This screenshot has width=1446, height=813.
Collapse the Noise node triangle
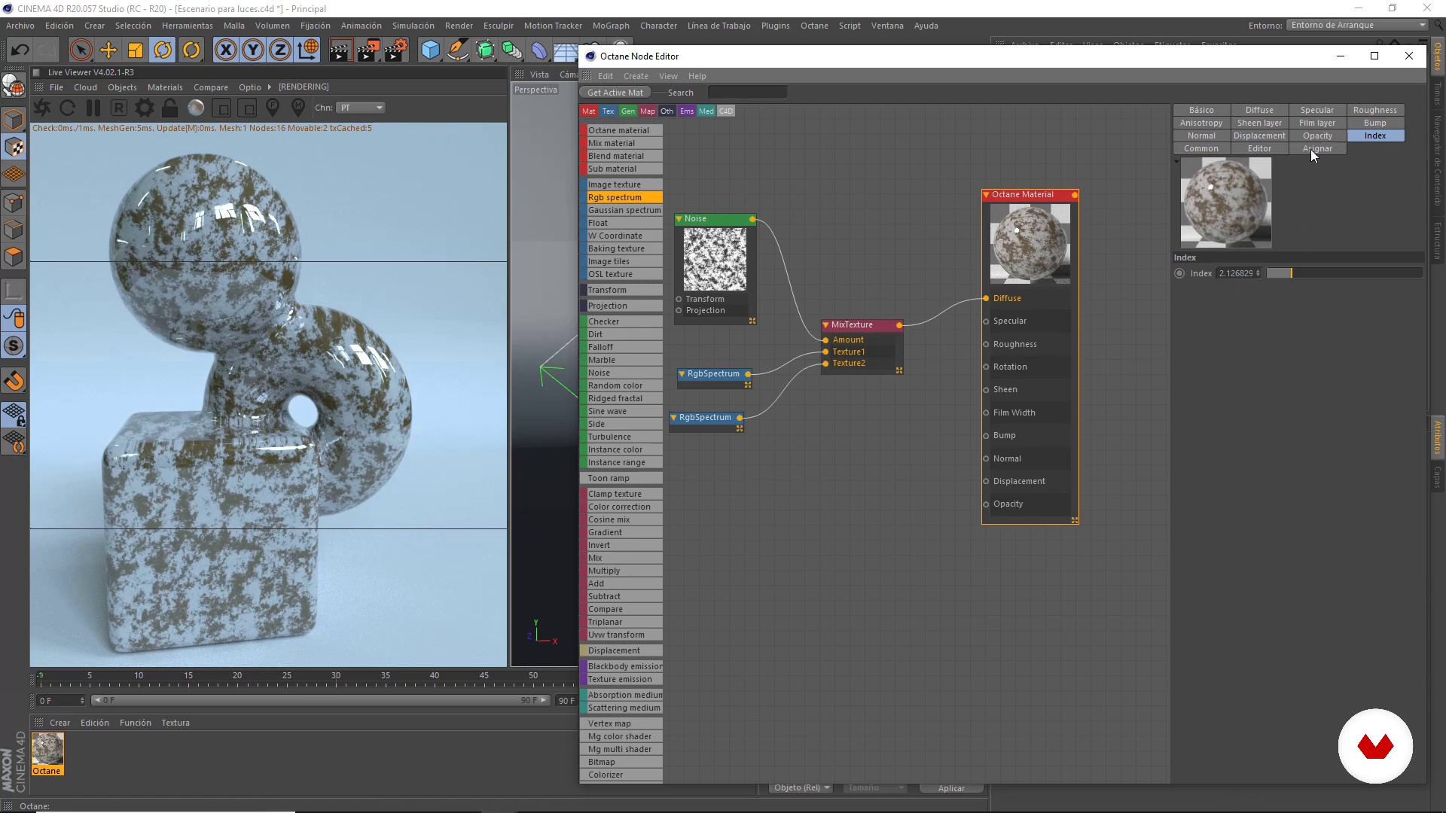679,219
